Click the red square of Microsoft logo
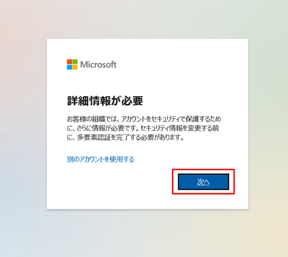Image resolution: width=288 pixels, height=257 pixels. point(70,62)
